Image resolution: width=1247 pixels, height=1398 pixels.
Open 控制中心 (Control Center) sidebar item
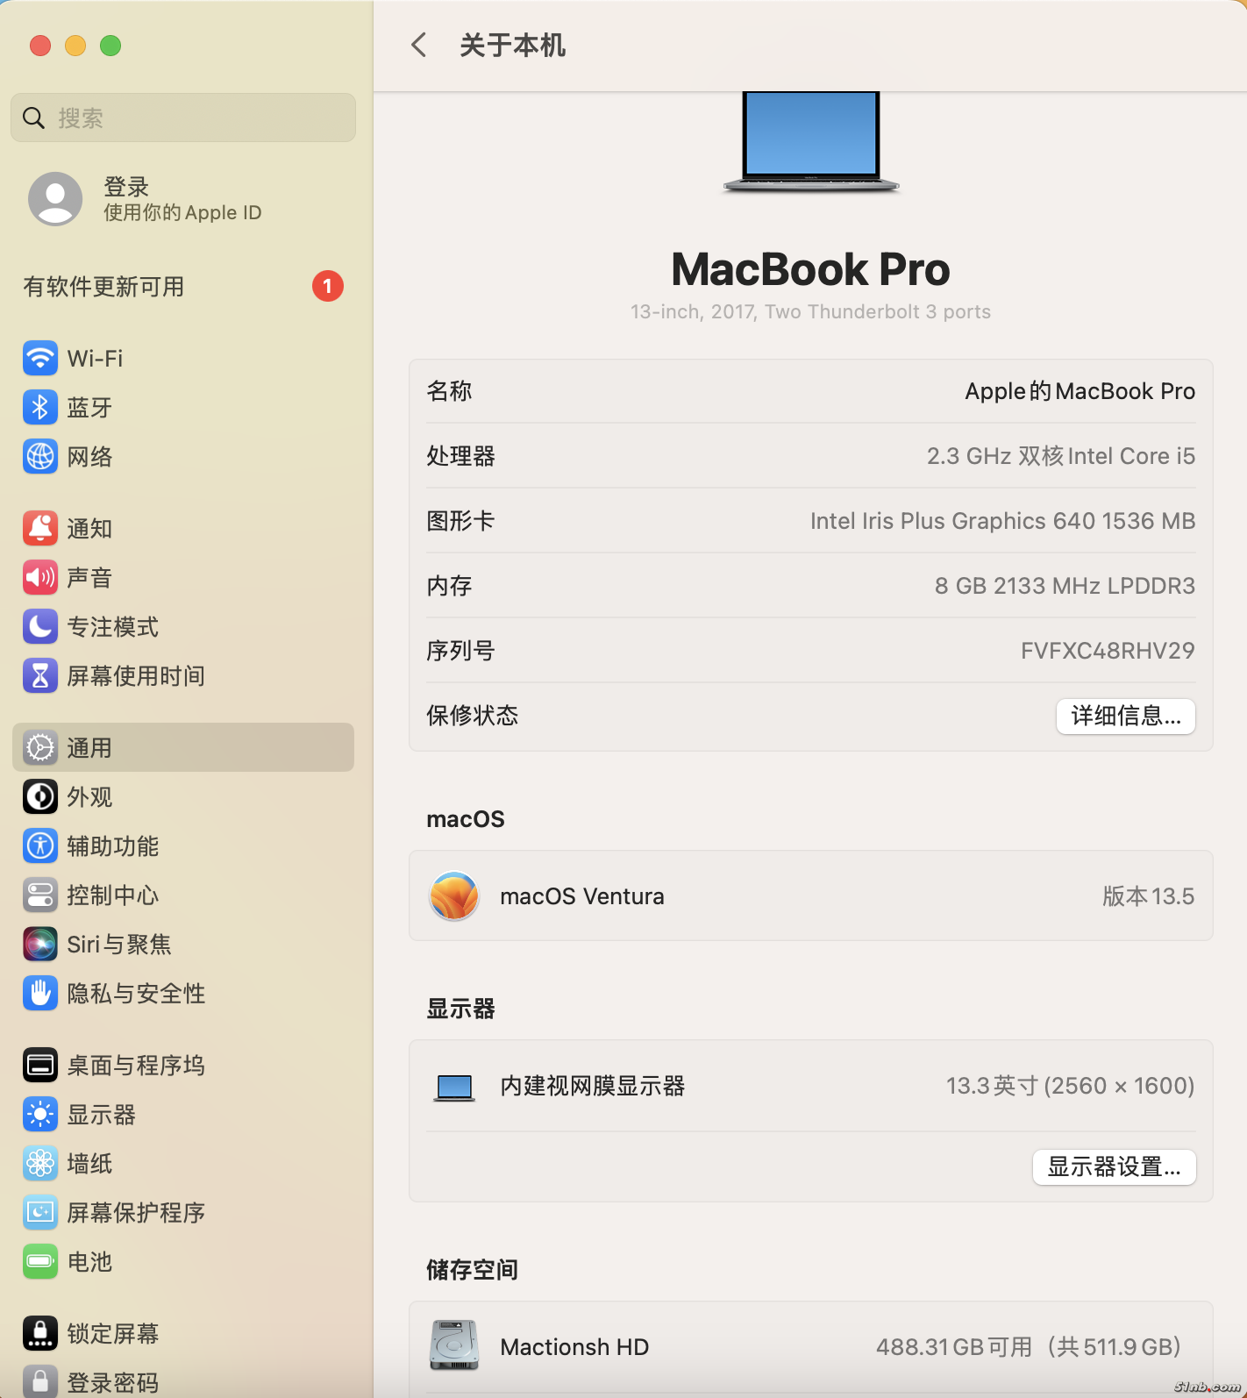(x=112, y=895)
